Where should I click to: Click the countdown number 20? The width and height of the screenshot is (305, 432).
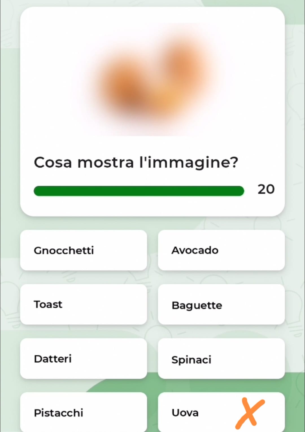(266, 189)
